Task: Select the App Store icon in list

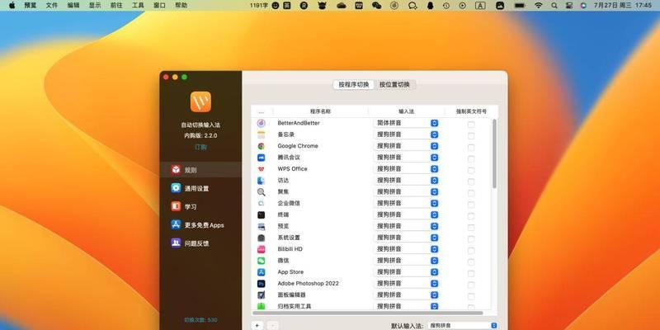Action: click(x=261, y=272)
